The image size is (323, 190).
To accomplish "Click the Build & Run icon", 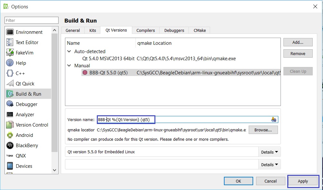I will point(10,94).
